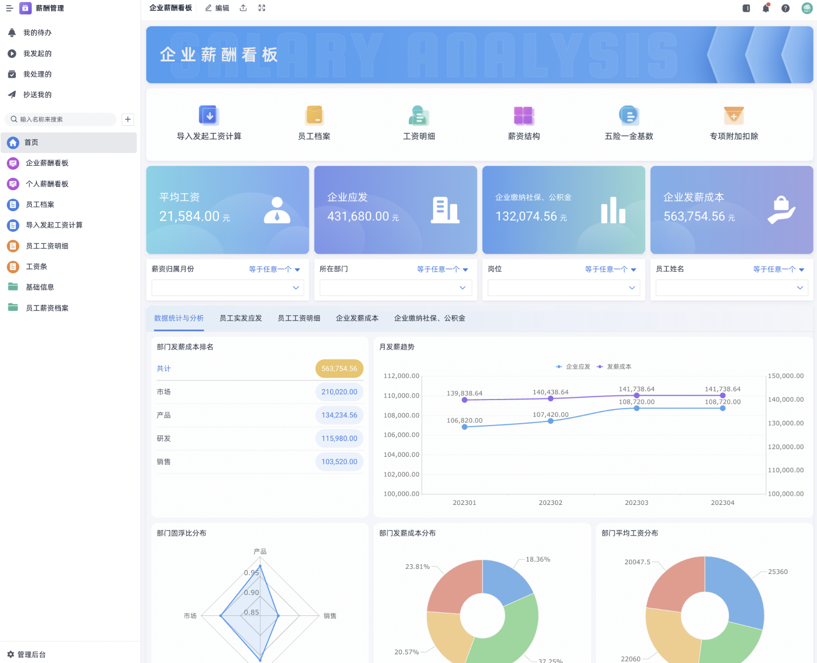Toggle the 企业应发 legend series
This screenshot has height=663, width=817.
click(573, 367)
